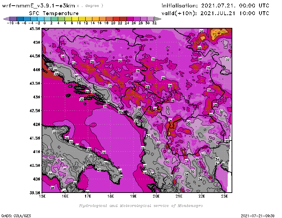Click the 41N latitude label
This screenshot has width=282, height=218.
[36, 152]
